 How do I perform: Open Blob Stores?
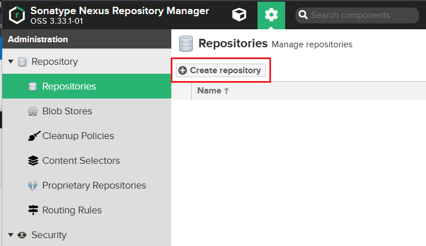[87, 111]
